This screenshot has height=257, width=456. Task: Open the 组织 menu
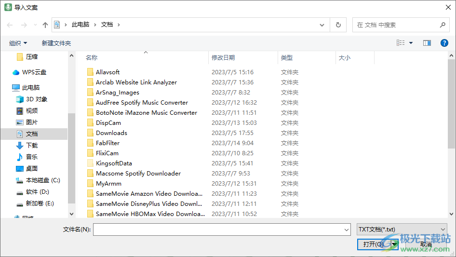tap(18, 43)
